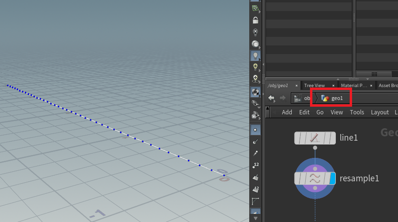Close the /obj/geo1 tab

296,86
